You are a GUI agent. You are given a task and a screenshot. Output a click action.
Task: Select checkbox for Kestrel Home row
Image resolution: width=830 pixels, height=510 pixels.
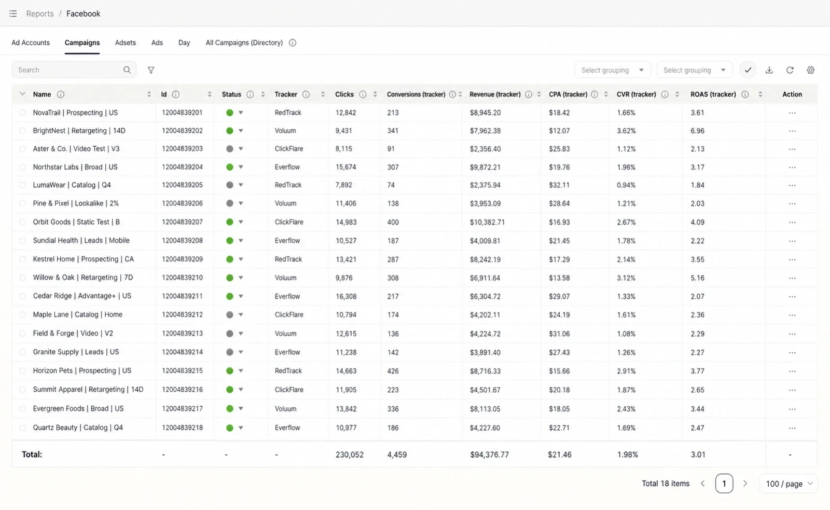point(22,259)
